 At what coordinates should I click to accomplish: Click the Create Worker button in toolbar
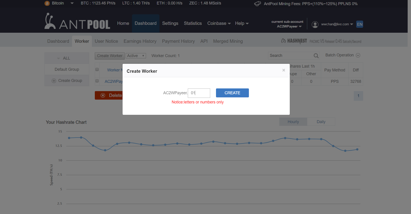point(110,56)
